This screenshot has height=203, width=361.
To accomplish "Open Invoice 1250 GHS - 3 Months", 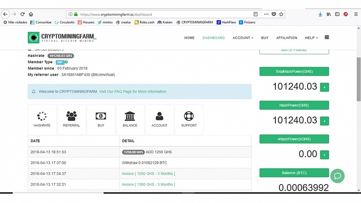I will [148, 174].
